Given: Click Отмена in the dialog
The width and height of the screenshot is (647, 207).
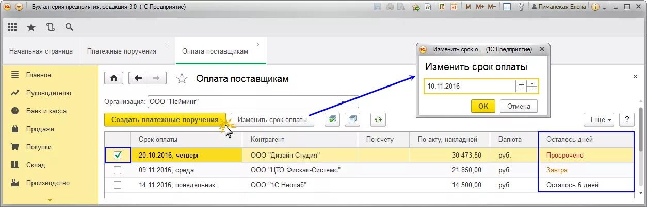Looking at the screenshot, I should point(519,106).
